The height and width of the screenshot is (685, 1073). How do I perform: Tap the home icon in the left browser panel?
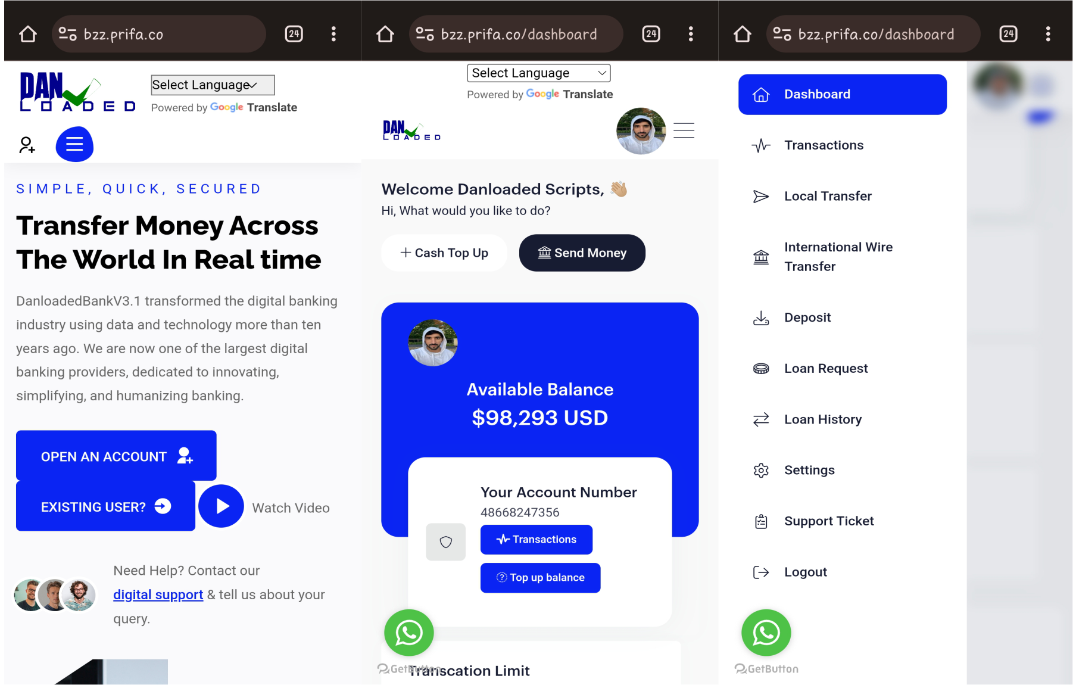pos(28,34)
